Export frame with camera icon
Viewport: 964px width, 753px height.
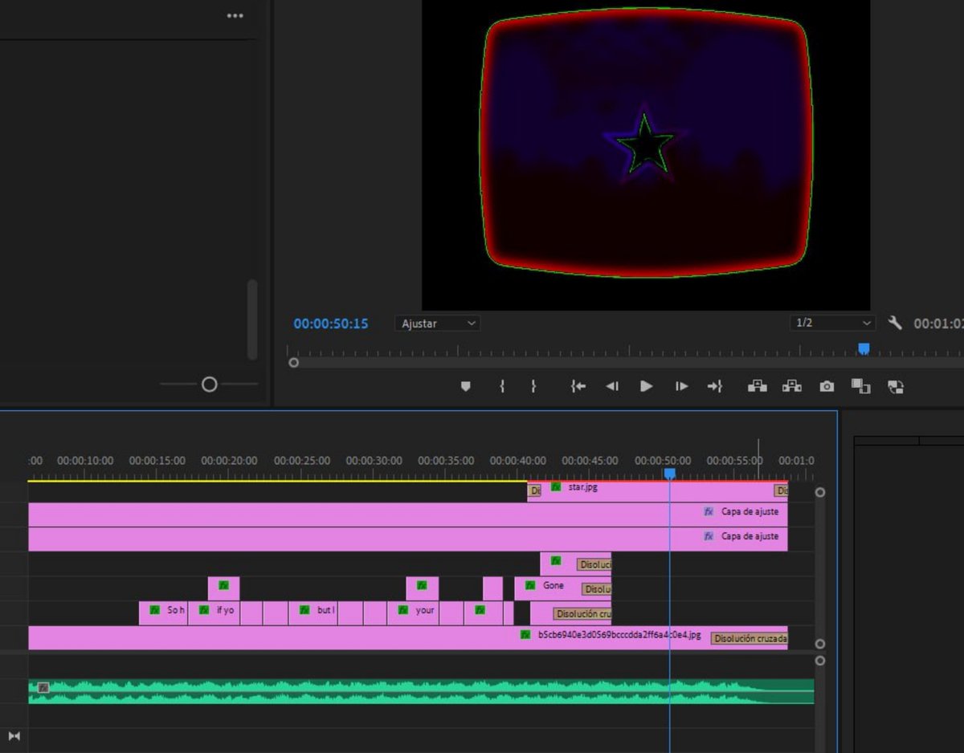tap(827, 386)
